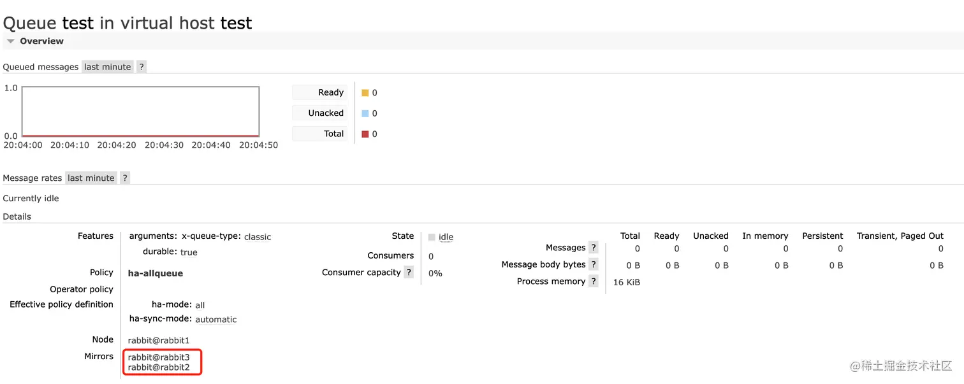This screenshot has height=384, width=964.
Task: Open help for Message rates
Action: pyautogui.click(x=125, y=178)
